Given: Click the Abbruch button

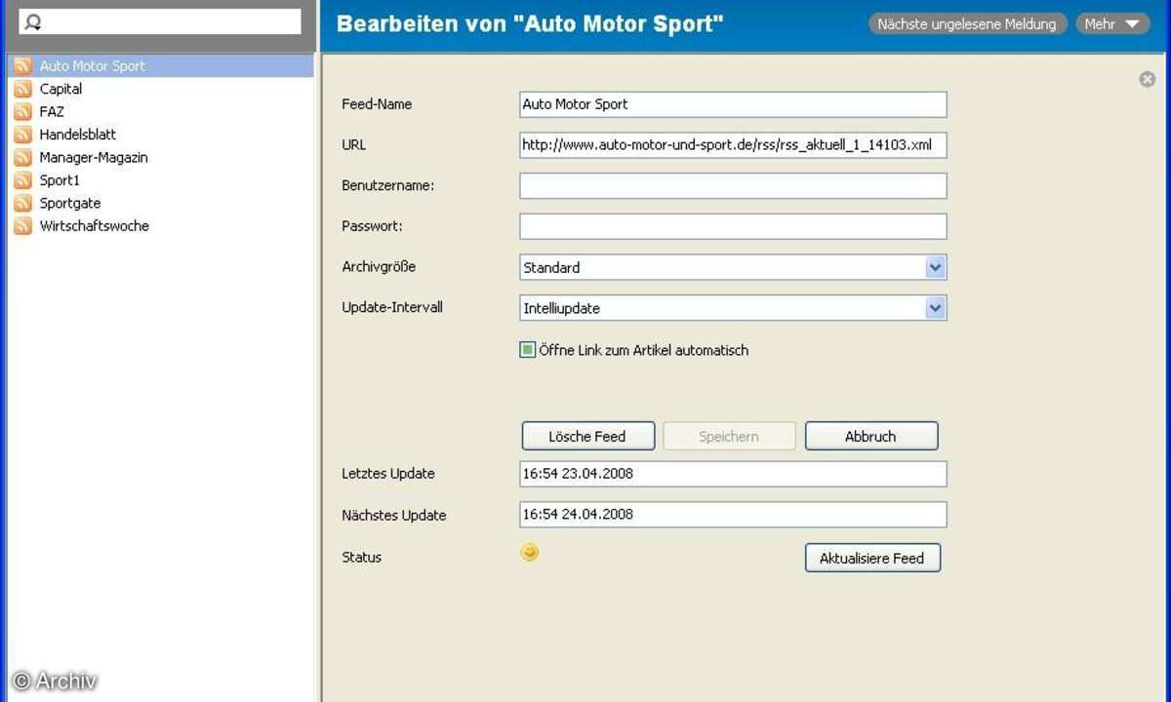Looking at the screenshot, I should (x=871, y=436).
